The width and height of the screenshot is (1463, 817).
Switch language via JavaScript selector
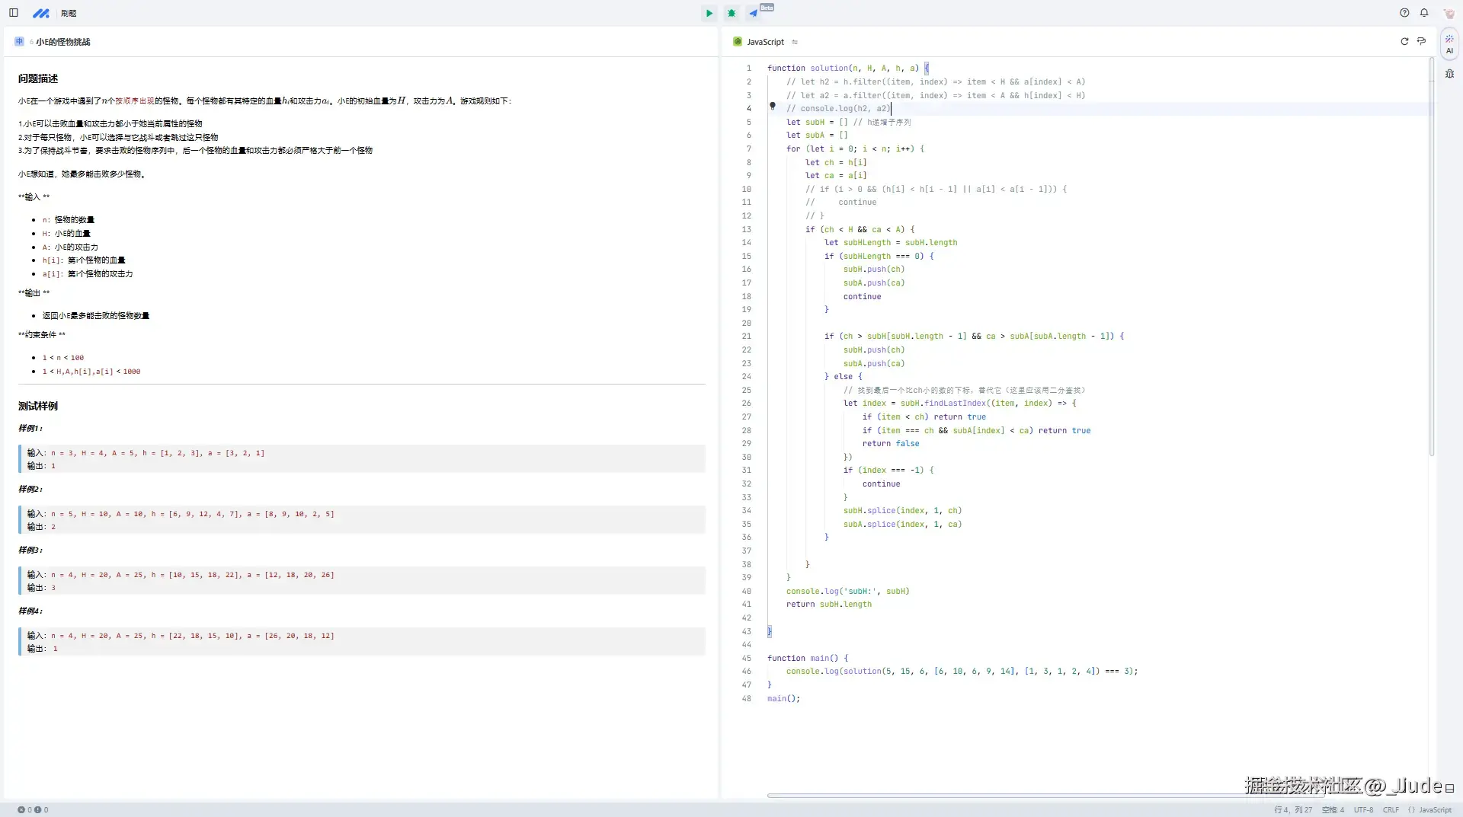765,42
